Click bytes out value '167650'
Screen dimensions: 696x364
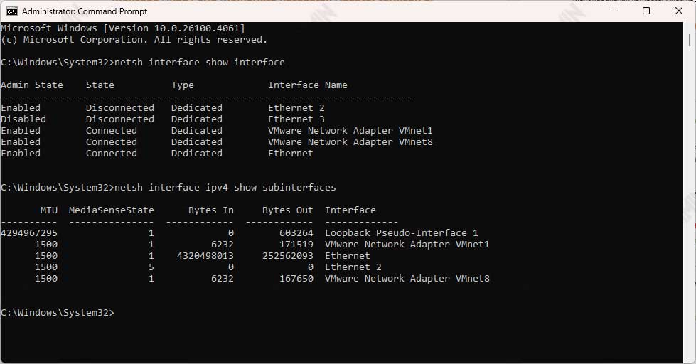296,278
